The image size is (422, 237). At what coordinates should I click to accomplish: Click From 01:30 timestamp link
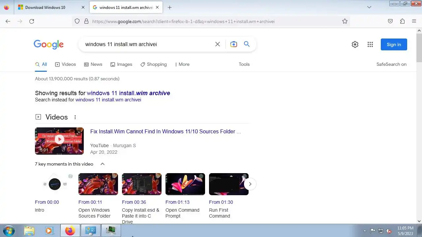(221, 202)
